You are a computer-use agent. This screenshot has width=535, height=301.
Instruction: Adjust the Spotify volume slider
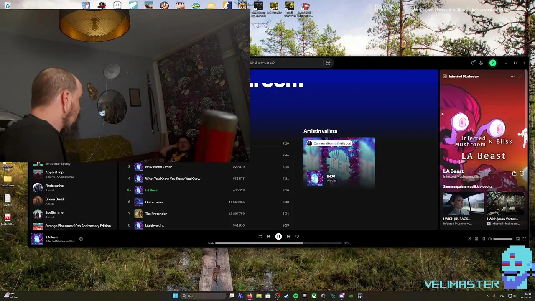[x=503, y=239]
